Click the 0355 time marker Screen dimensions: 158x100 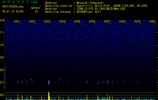77,21
